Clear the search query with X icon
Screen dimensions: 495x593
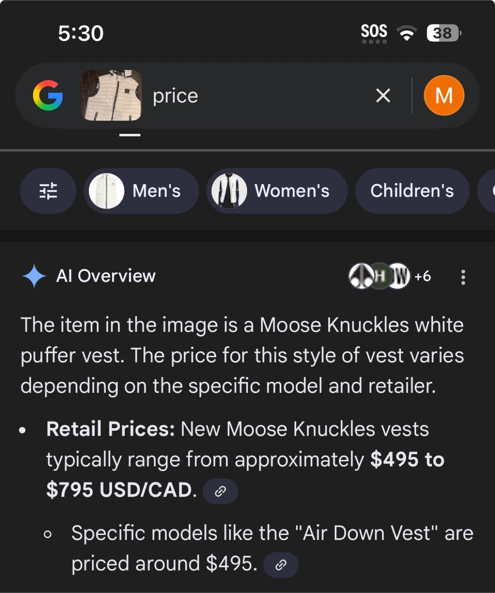pyautogui.click(x=383, y=96)
